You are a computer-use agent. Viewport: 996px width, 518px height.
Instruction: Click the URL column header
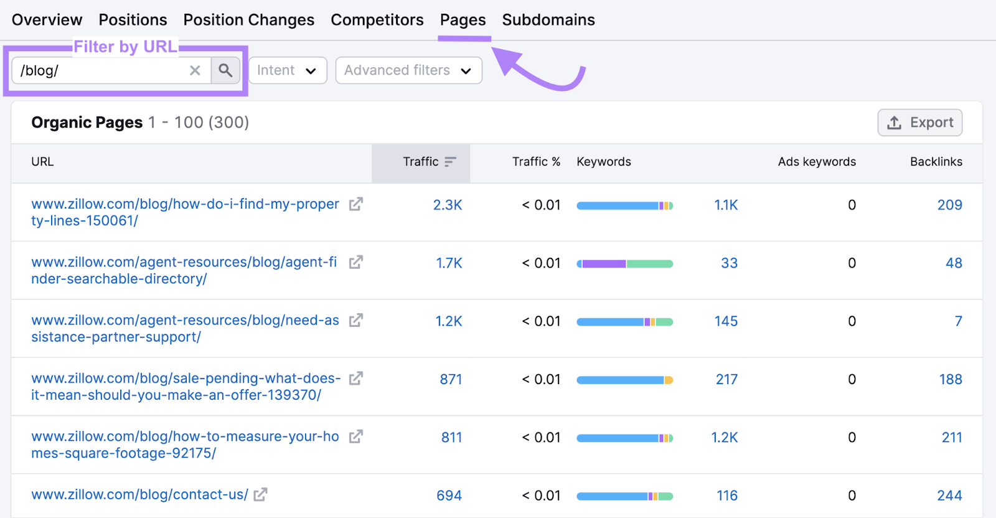pos(42,162)
